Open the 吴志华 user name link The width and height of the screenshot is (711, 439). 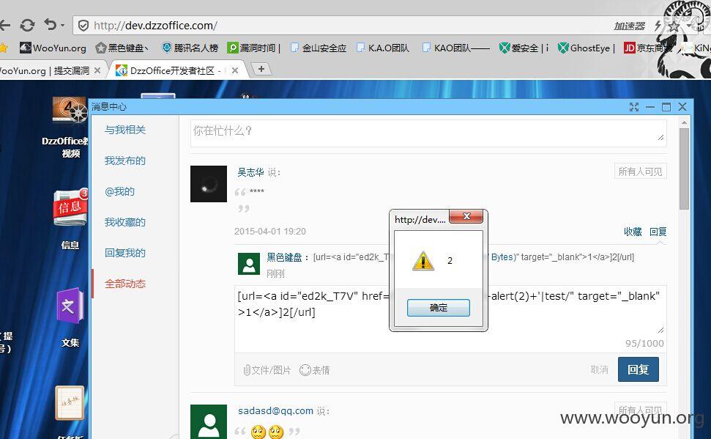250,172
